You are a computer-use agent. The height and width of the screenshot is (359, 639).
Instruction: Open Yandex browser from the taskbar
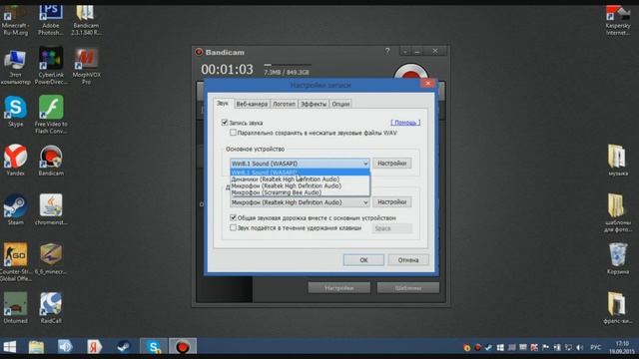point(94,347)
